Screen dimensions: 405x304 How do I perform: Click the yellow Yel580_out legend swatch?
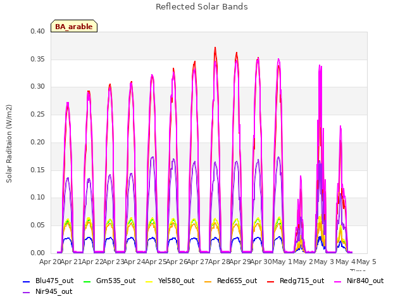coord(149,281)
